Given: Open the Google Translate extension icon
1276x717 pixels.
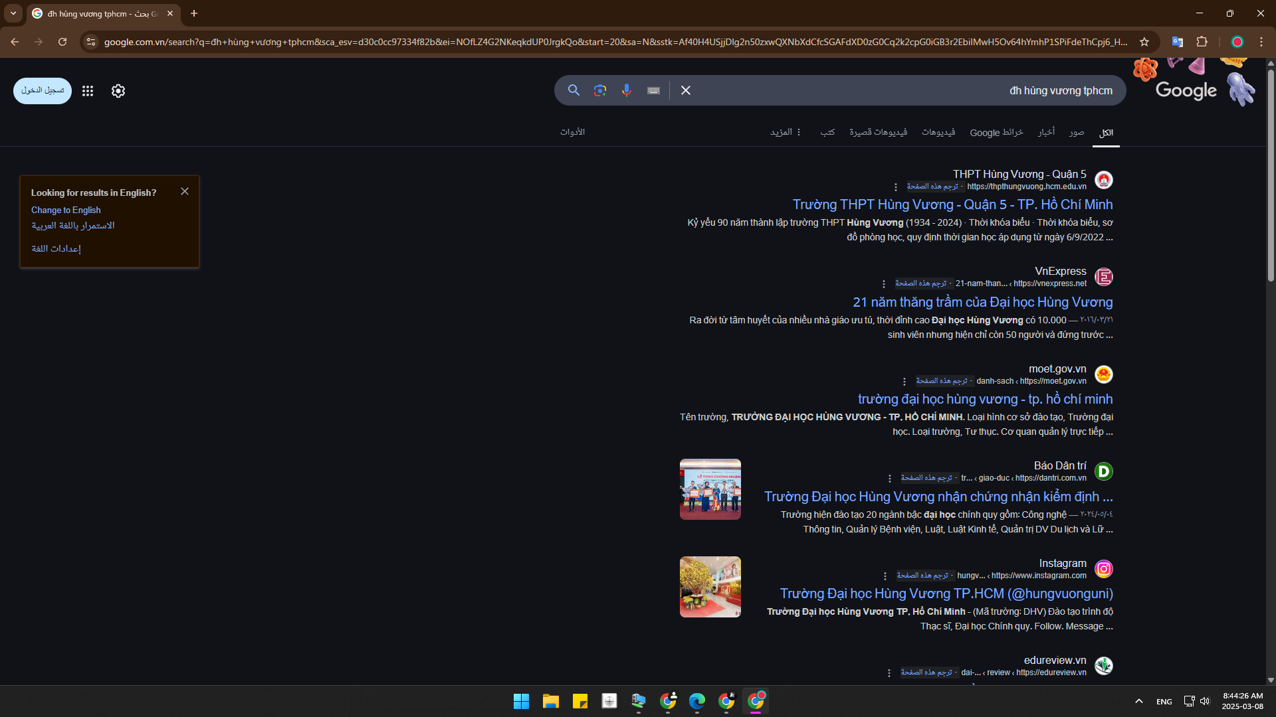Looking at the screenshot, I should click(x=1177, y=42).
